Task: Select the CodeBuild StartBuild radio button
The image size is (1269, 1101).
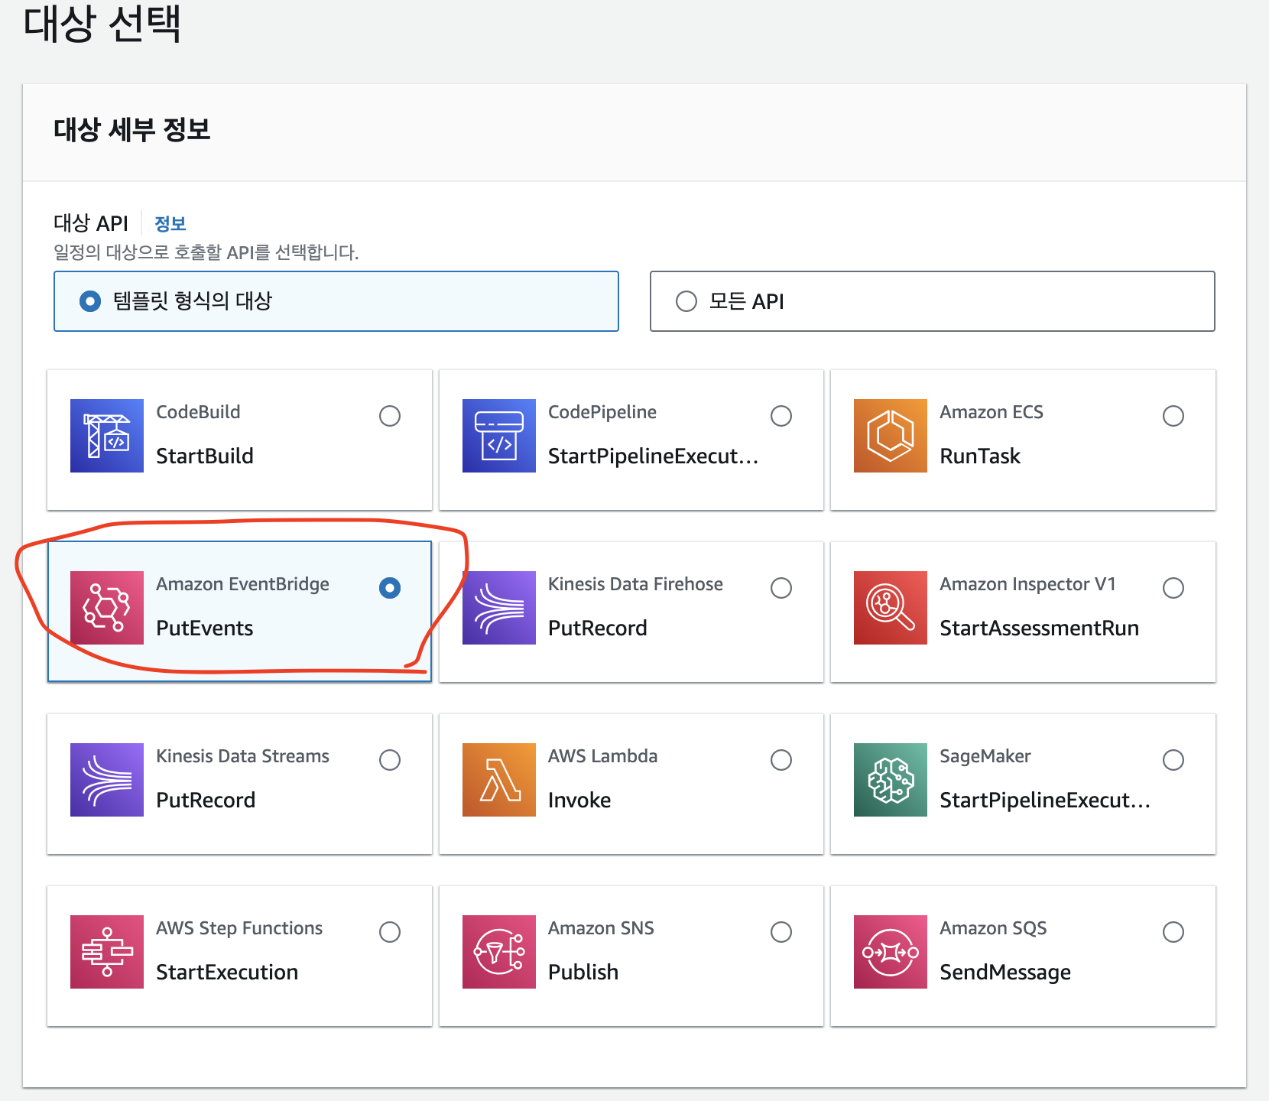Action: [x=390, y=416]
